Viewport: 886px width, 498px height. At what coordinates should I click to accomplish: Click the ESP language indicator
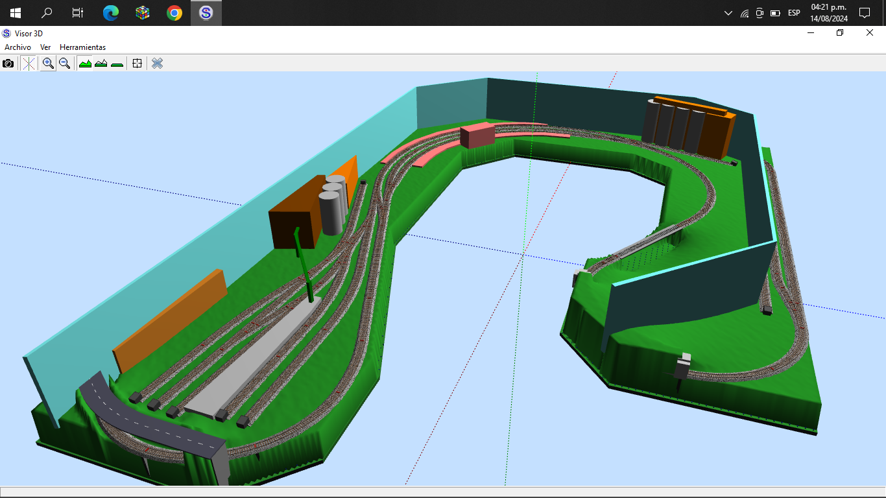[x=794, y=13]
